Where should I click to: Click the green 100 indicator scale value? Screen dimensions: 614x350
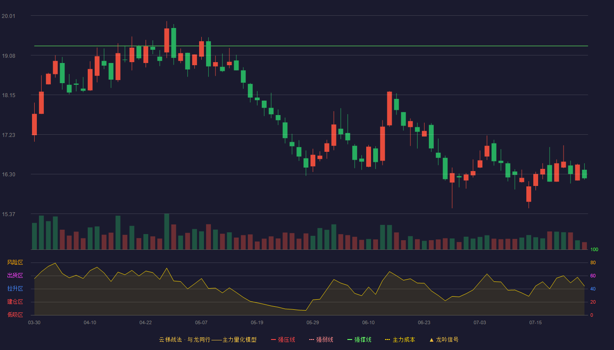[x=594, y=250]
